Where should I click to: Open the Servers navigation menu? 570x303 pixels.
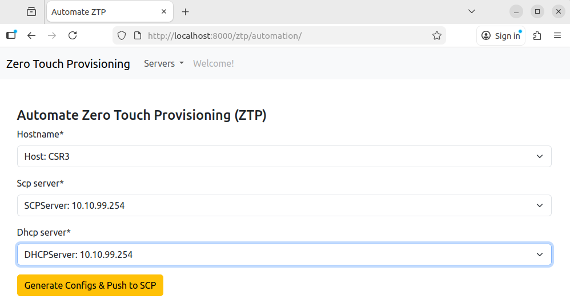[x=163, y=63]
